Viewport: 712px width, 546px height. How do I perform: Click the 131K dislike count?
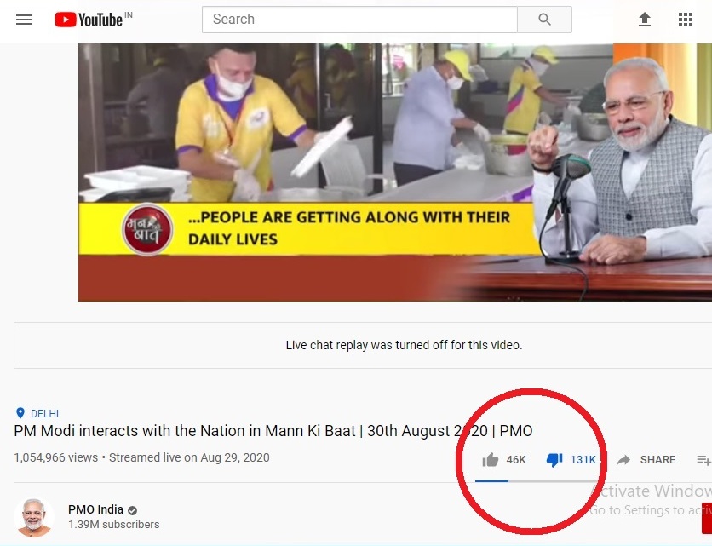pyautogui.click(x=583, y=460)
